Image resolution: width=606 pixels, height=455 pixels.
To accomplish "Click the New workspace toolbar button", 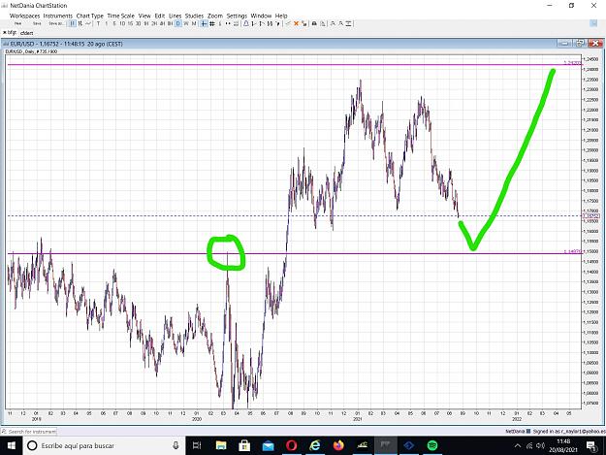I will [x=17, y=23].
